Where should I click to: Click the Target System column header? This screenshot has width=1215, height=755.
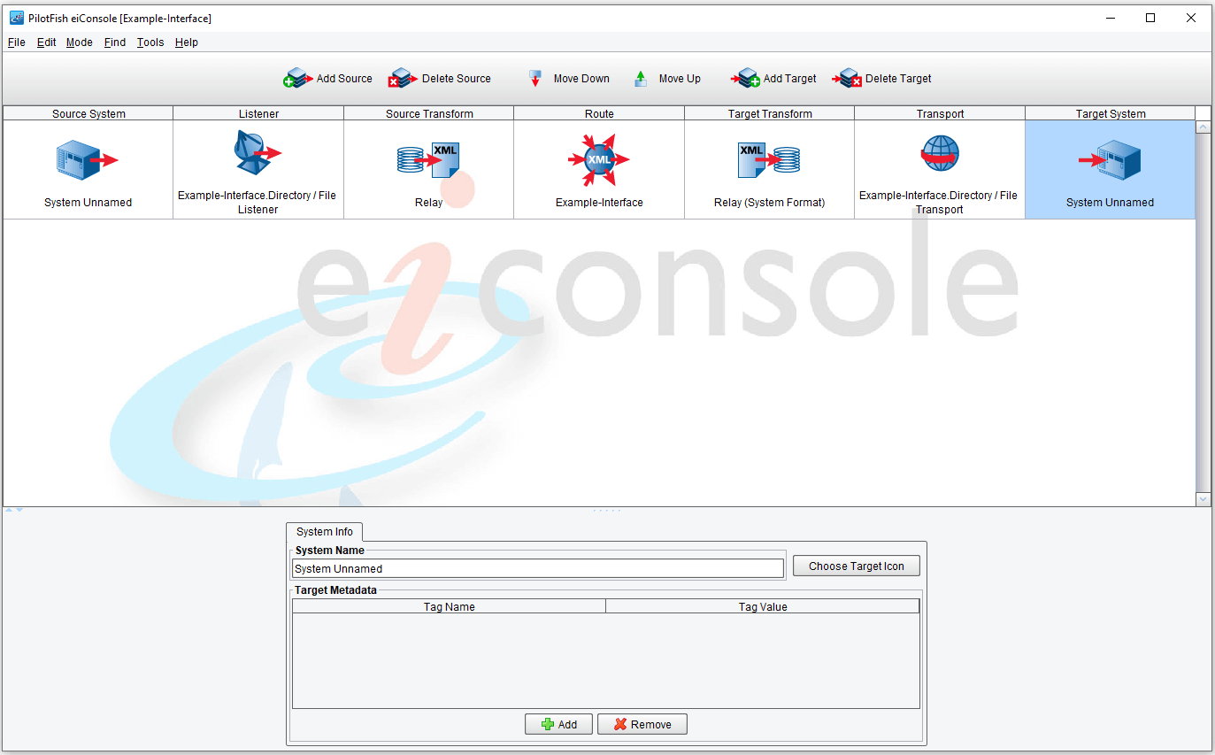point(1111,113)
